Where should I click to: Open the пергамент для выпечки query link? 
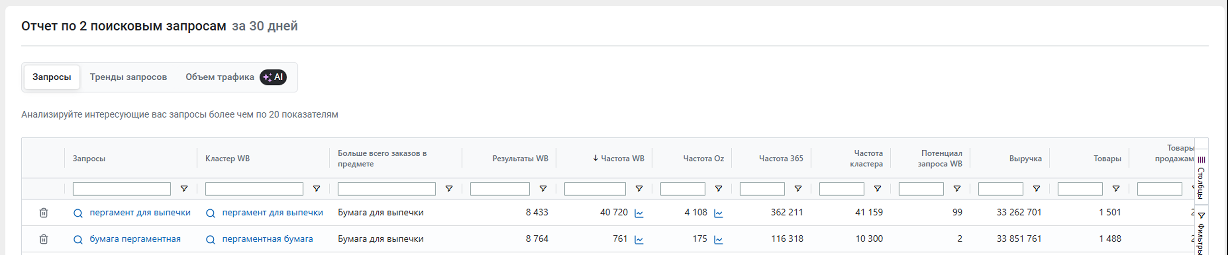(140, 213)
